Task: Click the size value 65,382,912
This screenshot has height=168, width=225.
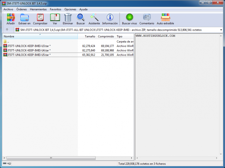Action: 89,55
